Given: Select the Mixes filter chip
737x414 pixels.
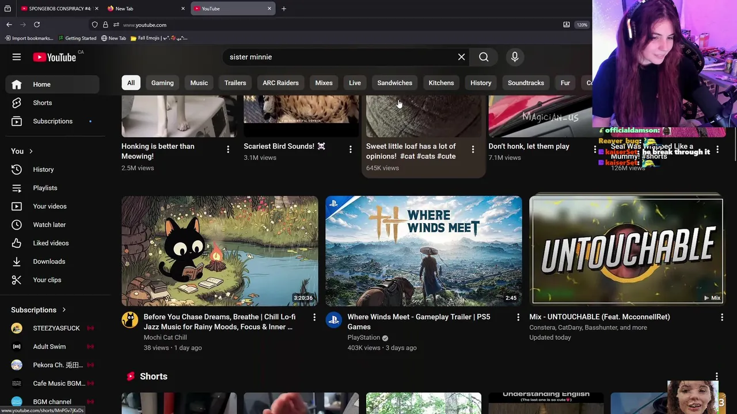Looking at the screenshot, I should click(324, 83).
